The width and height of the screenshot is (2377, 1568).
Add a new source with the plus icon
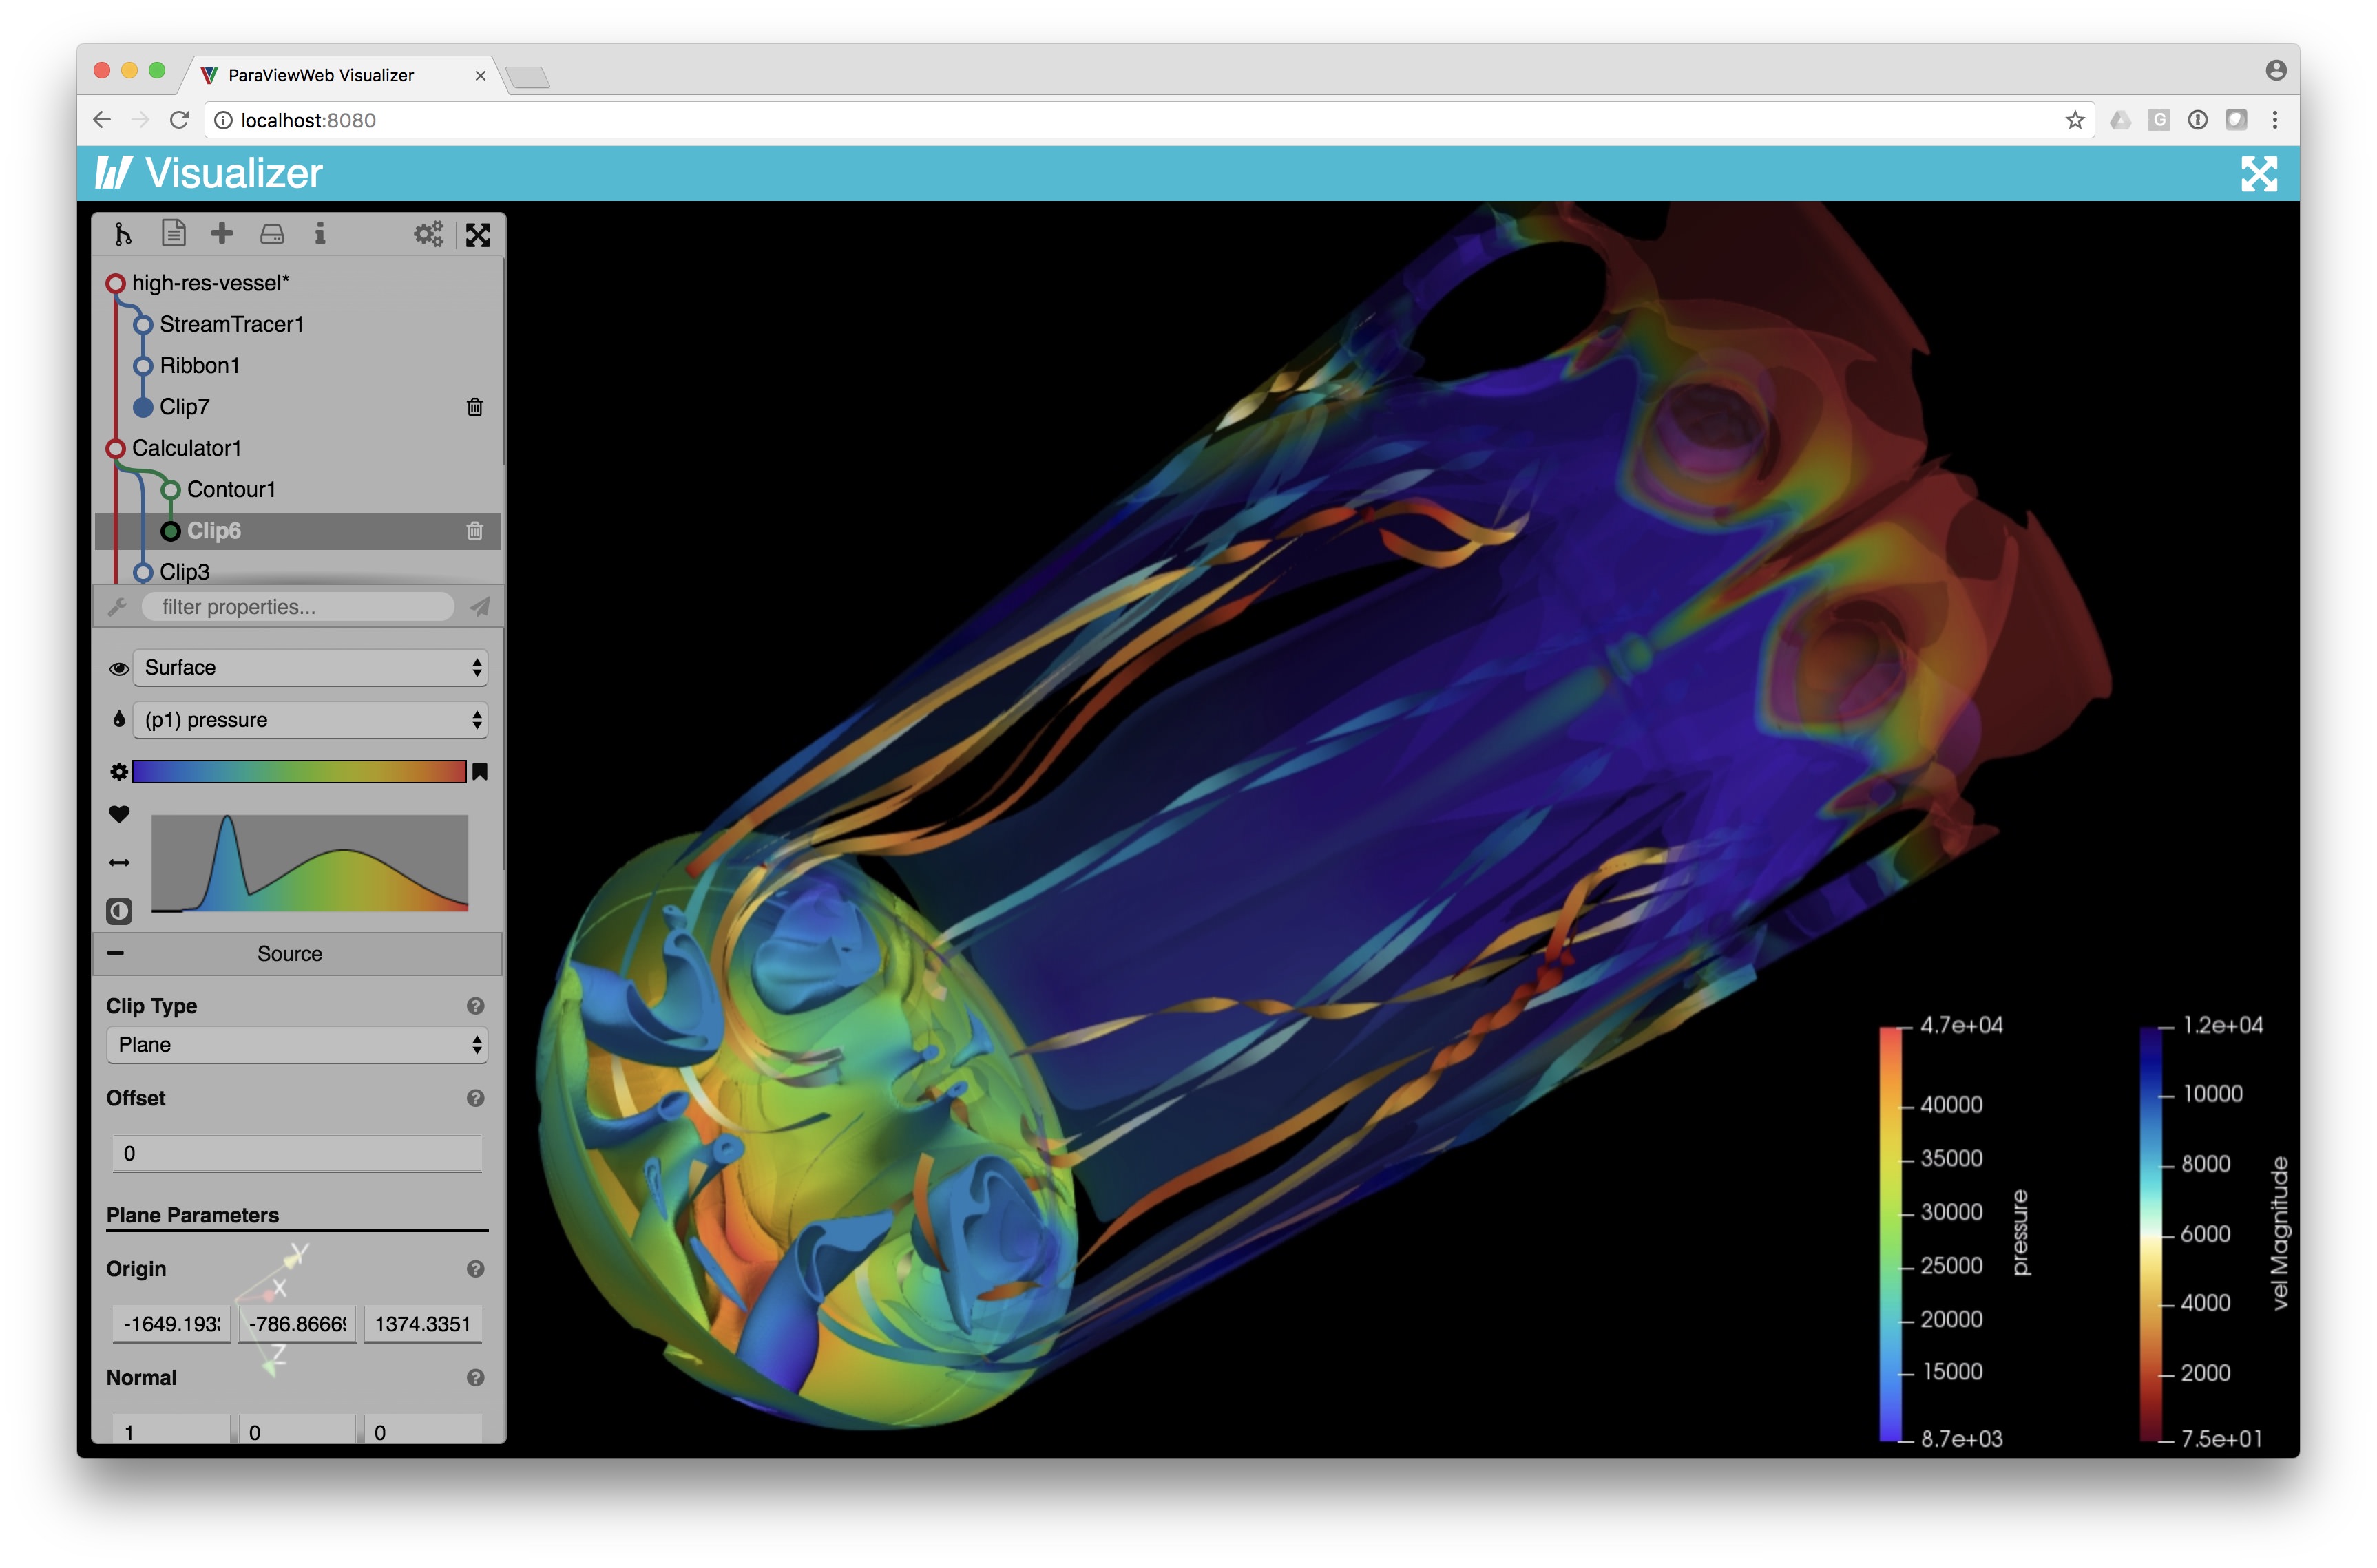coord(222,233)
